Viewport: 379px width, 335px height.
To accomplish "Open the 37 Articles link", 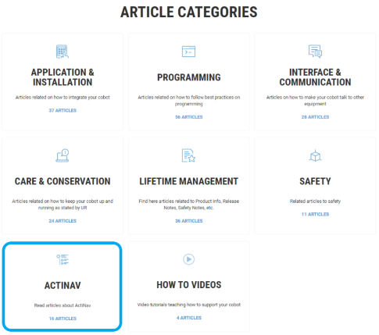I will tap(63, 110).
